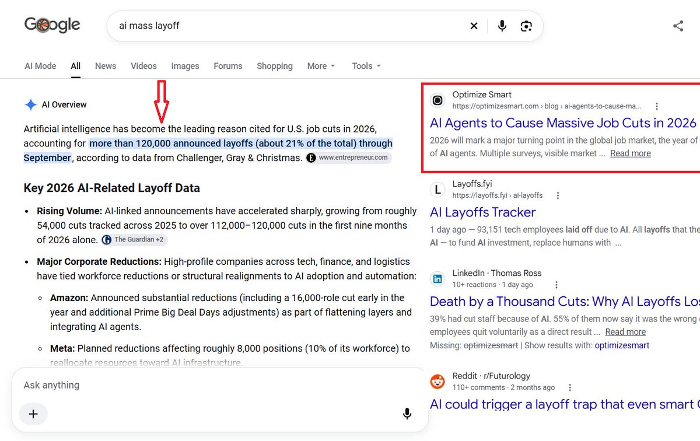The width and height of the screenshot is (700, 441).
Task: Open more options for Layoffs.fyi result
Action: [x=558, y=195]
